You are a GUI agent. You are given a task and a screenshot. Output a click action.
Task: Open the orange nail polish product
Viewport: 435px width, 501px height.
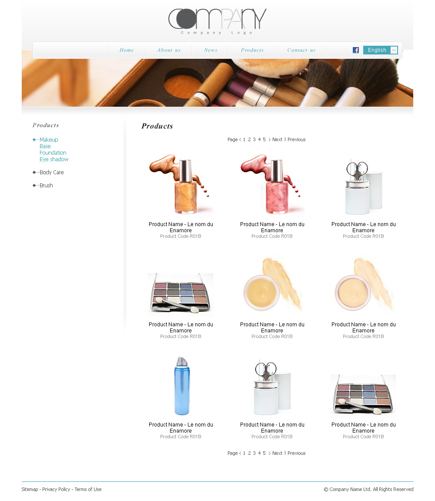tap(181, 185)
